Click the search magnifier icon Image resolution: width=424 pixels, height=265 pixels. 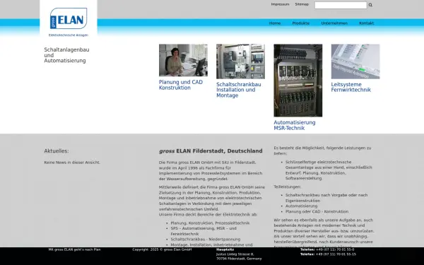[x=370, y=5]
